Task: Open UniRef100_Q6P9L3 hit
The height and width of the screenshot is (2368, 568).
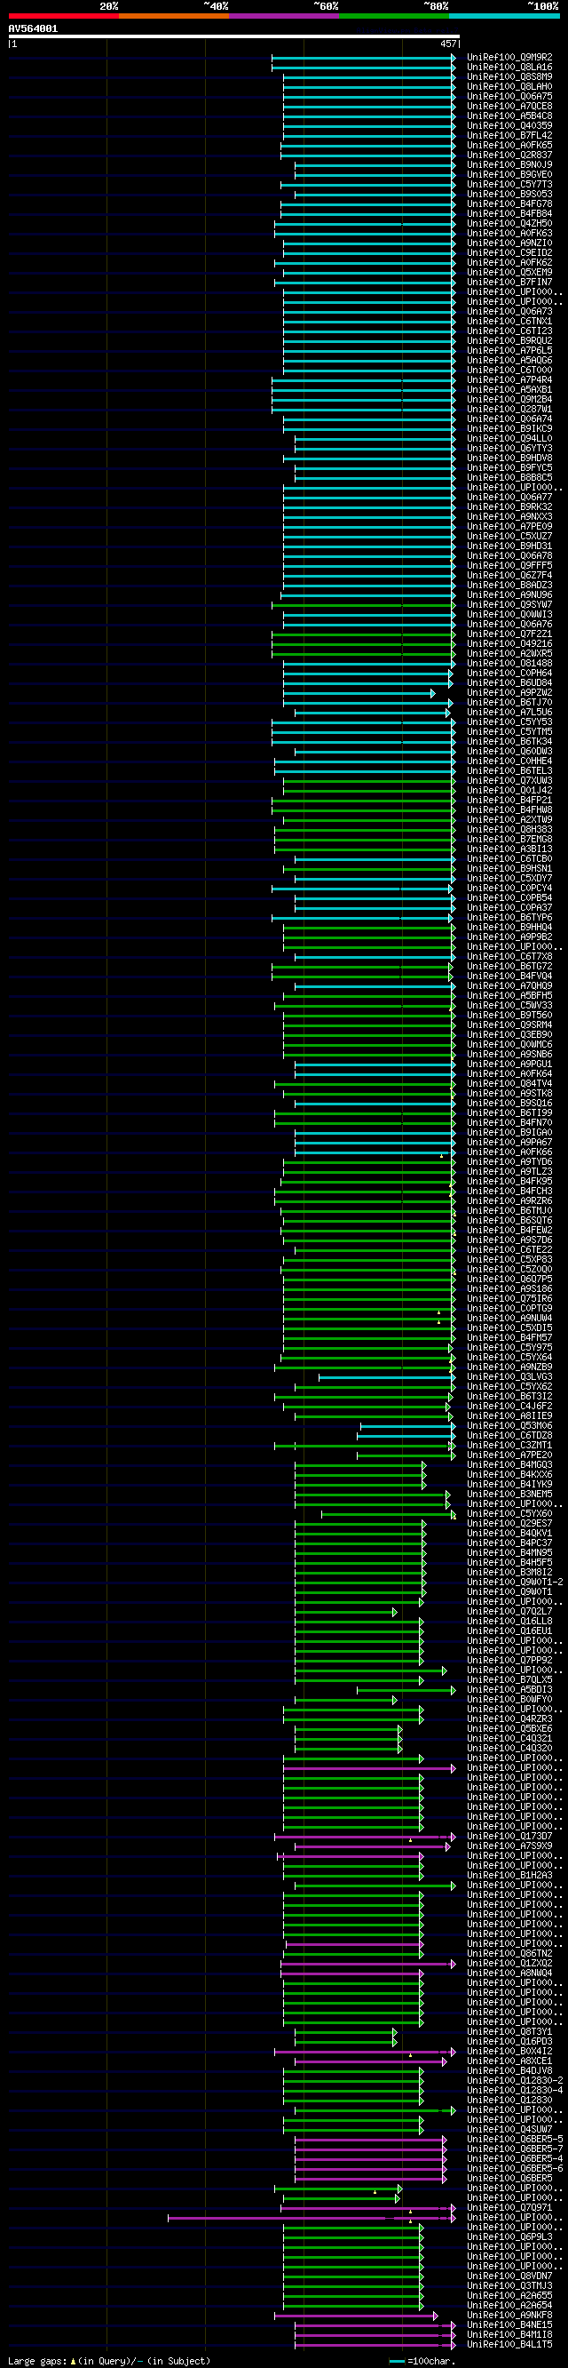Action: point(509,2236)
